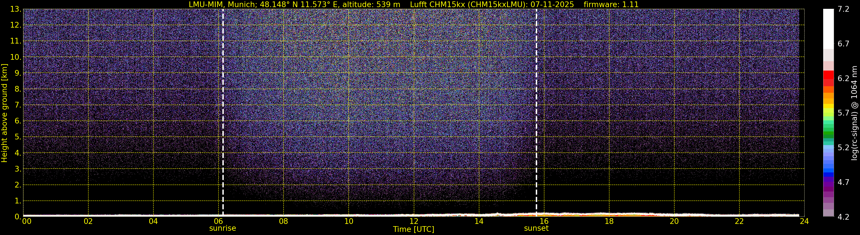
Task: Click the time axis tick "08"
Action: (x=283, y=221)
